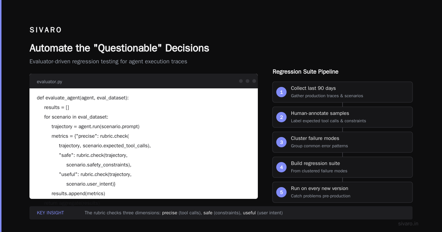Select 'Build regression suite' step title
Screen dimensions: 442x232
315,164
